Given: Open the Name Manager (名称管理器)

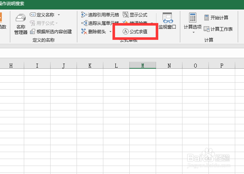Looking at the screenshot, I should [x=21, y=24].
